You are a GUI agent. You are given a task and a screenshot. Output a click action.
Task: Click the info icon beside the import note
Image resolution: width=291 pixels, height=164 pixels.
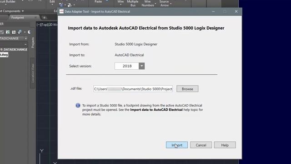coord(78,105)
